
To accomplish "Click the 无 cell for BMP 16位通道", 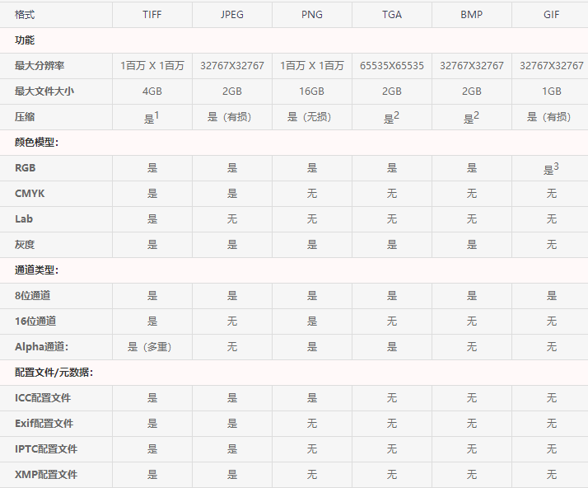I will (471, 321).
